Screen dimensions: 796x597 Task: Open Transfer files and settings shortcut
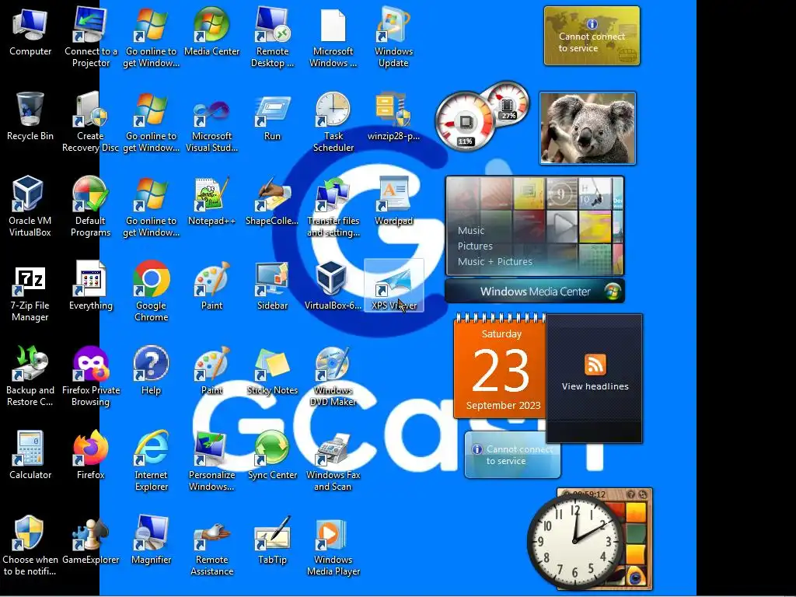coord(333,205)
